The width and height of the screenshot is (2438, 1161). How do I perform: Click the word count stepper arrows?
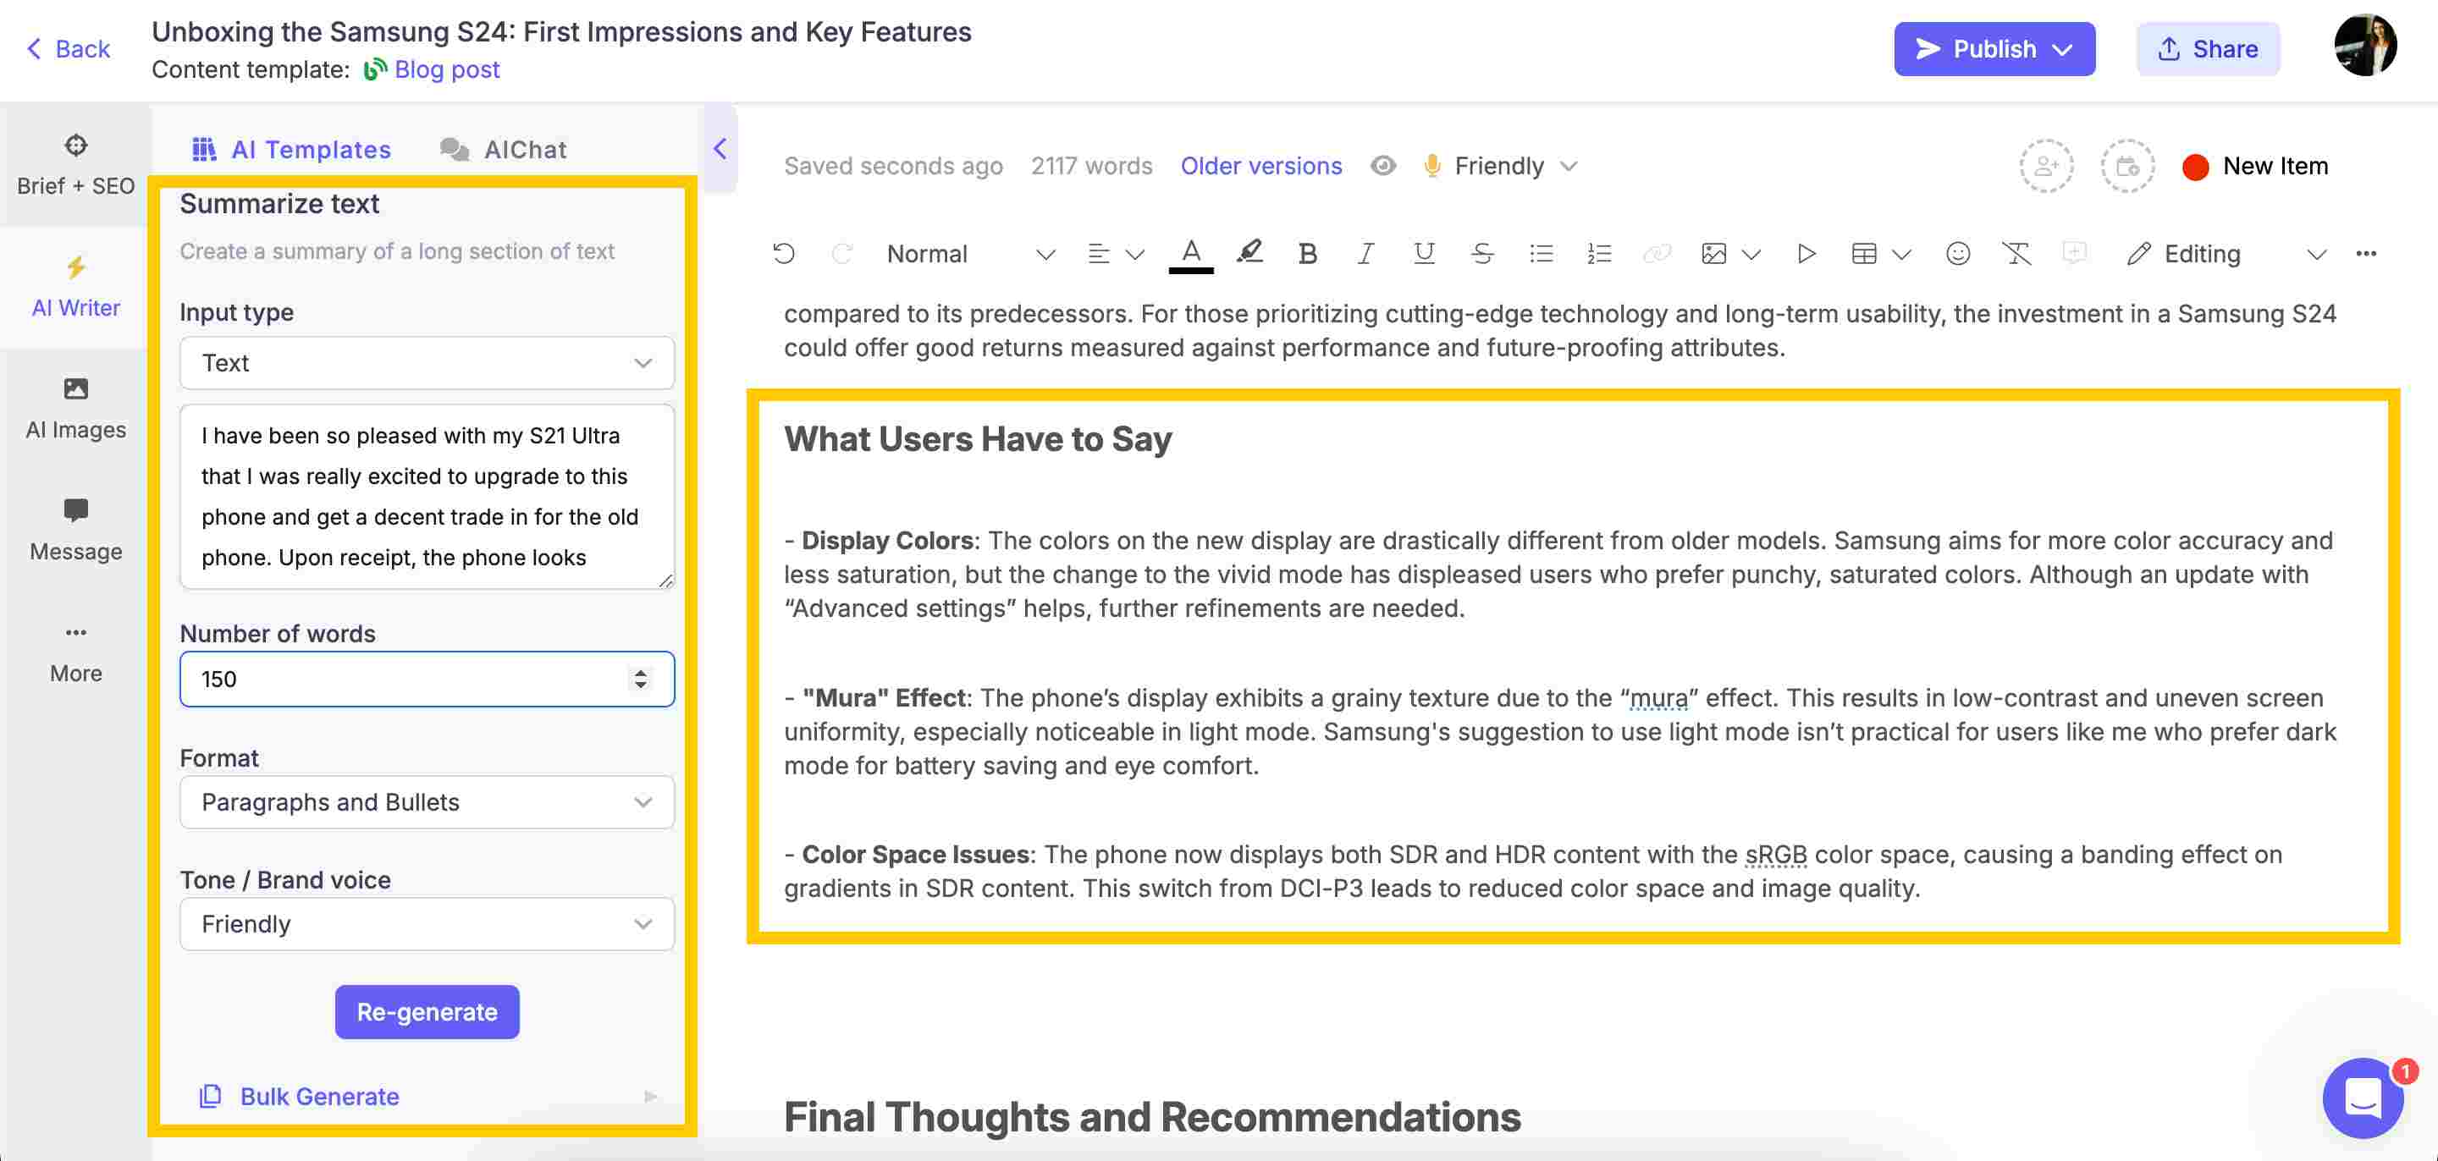pyautogui.click(x=641, y=679)
